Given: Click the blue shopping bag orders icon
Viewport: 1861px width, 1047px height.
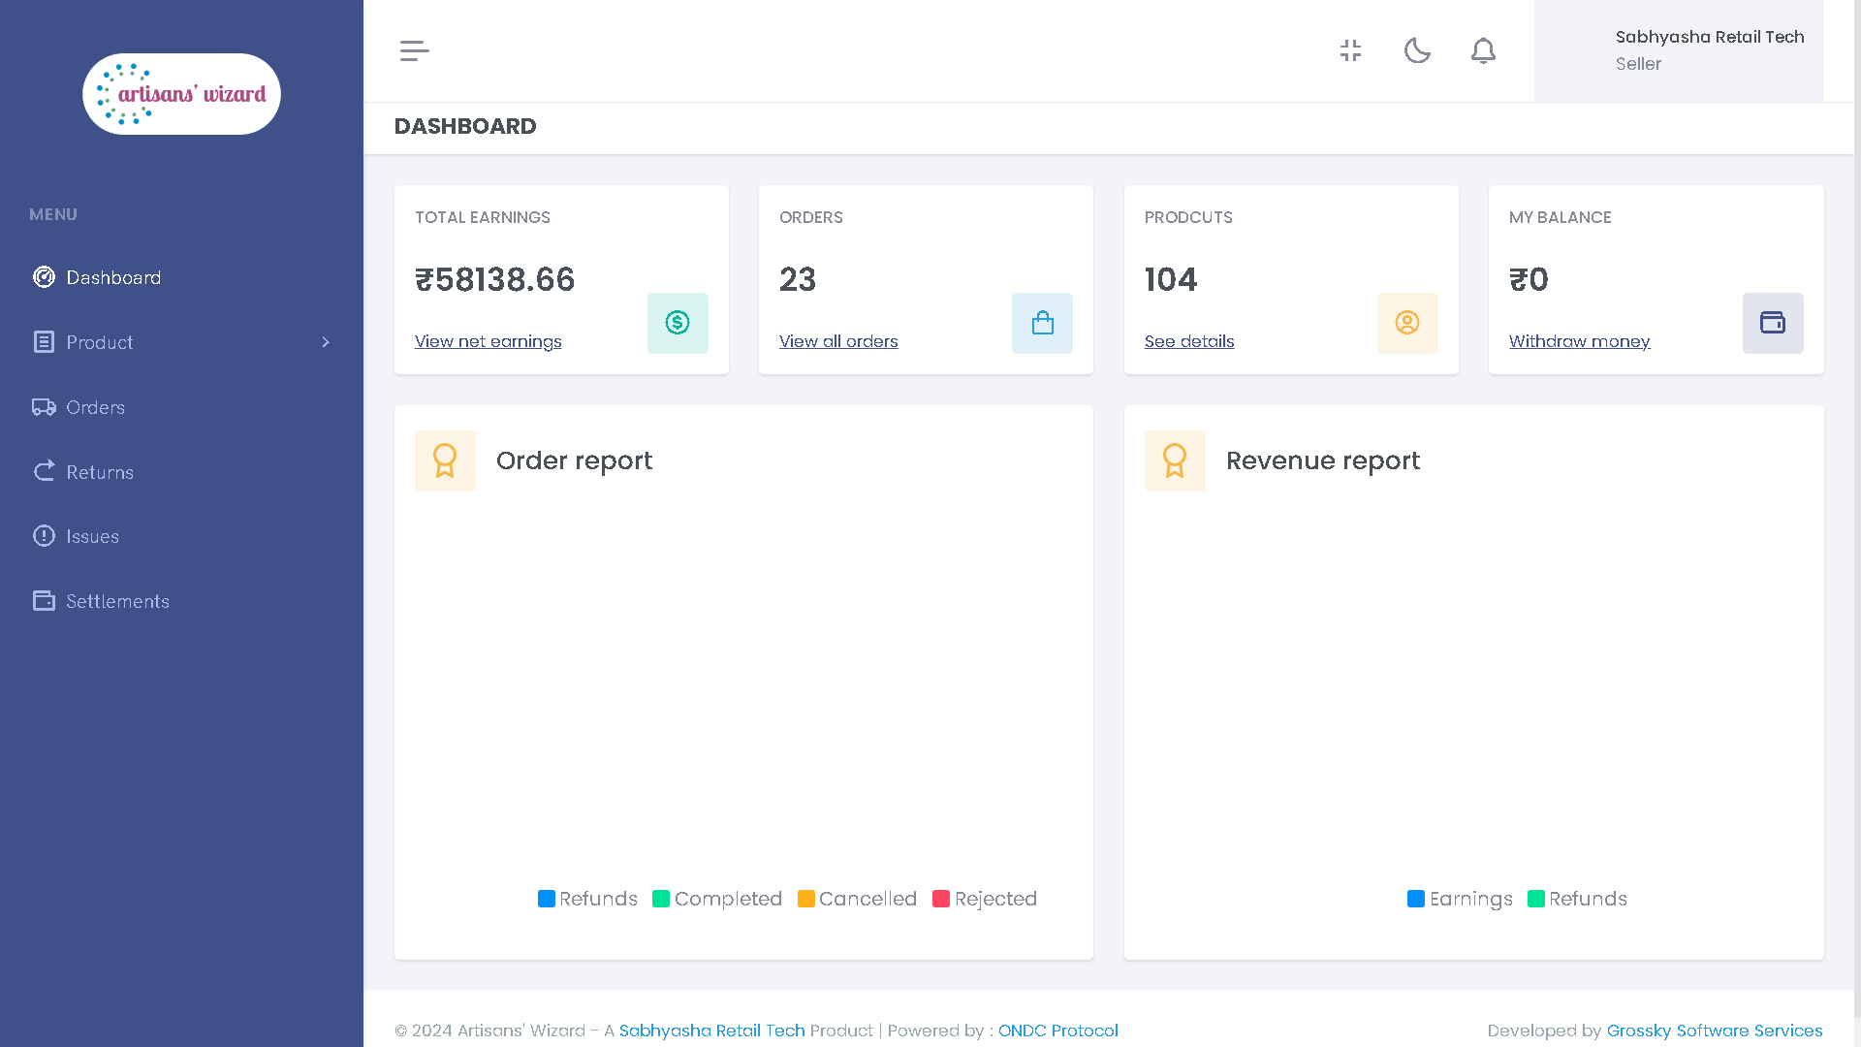Looking at the screenshot, I should 1042,323.
